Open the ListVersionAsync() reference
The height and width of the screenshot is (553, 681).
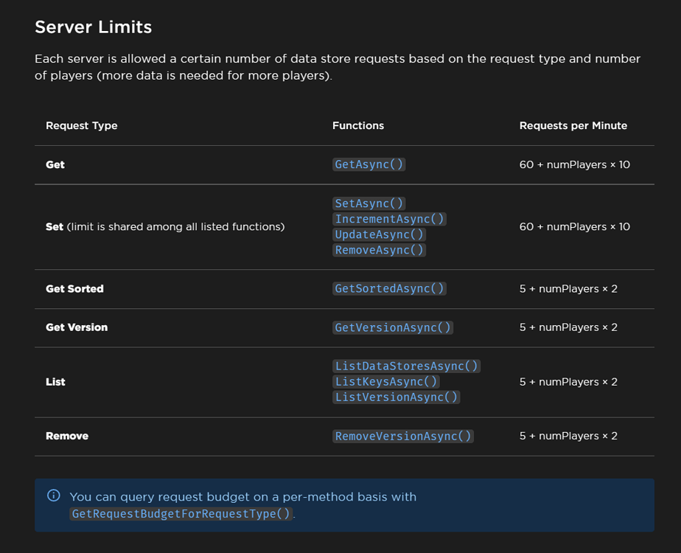click(396, 397)
